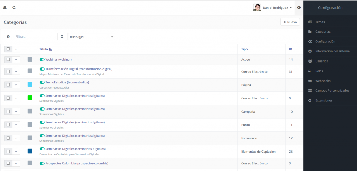Image resolution: width=357 pixels, height=171 pixels.
Task: Click the Webhooks arrows icon in sidebar
Action: tap(310, 81)
